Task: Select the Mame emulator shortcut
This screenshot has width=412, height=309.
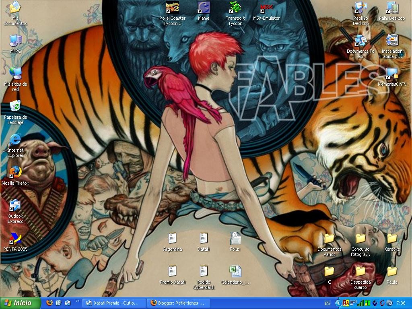Action: coord(204,11)
